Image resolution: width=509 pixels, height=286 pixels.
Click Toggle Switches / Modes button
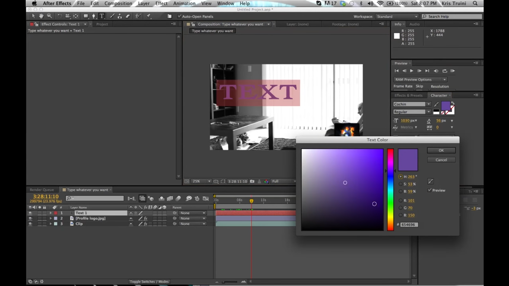149,282
